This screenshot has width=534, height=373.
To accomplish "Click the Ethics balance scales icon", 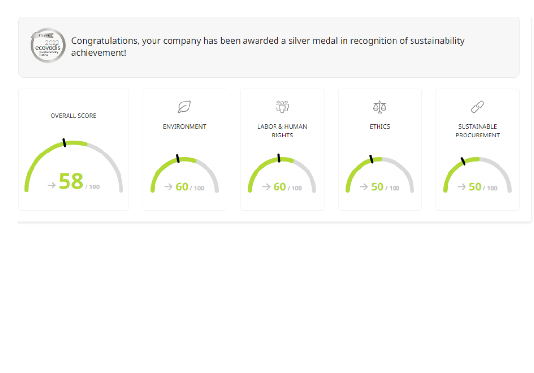I will point(379,106).
